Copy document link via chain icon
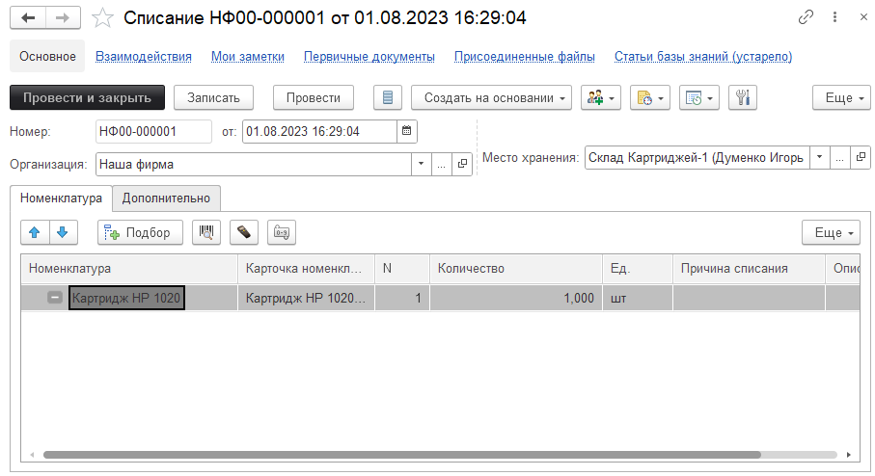Viewport: 875px width, 476px height. 807,18
